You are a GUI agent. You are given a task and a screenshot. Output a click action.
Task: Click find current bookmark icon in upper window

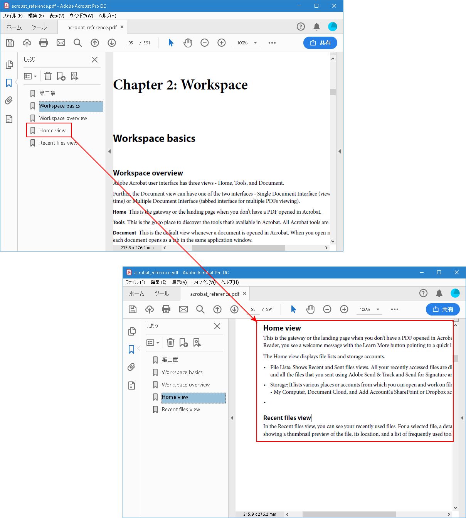[74, 76]
